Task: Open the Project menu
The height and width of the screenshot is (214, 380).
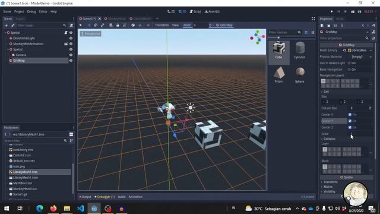Action: coord(19,11)
